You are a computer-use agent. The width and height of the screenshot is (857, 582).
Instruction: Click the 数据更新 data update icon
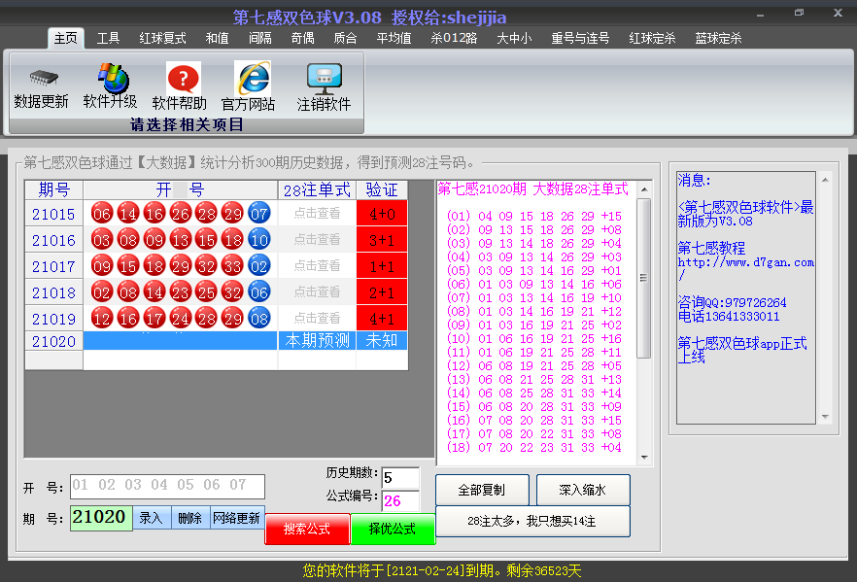[x=42, y=86]
